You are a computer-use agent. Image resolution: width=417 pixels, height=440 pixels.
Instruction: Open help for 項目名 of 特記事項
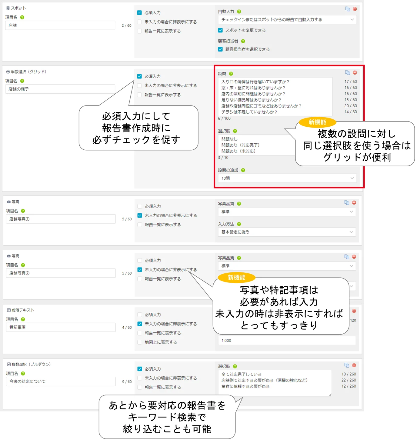click(23, 319)
